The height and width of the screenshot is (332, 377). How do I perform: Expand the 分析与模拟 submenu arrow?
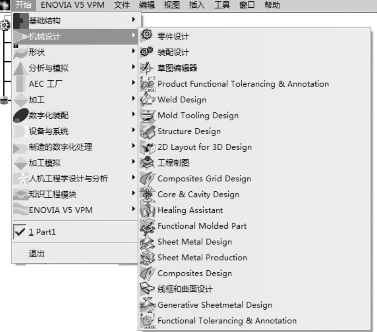[x=133, y=67]
